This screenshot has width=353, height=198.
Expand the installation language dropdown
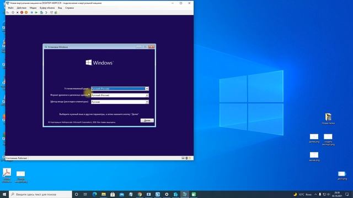pyautogui.click(x=147, y=89)
